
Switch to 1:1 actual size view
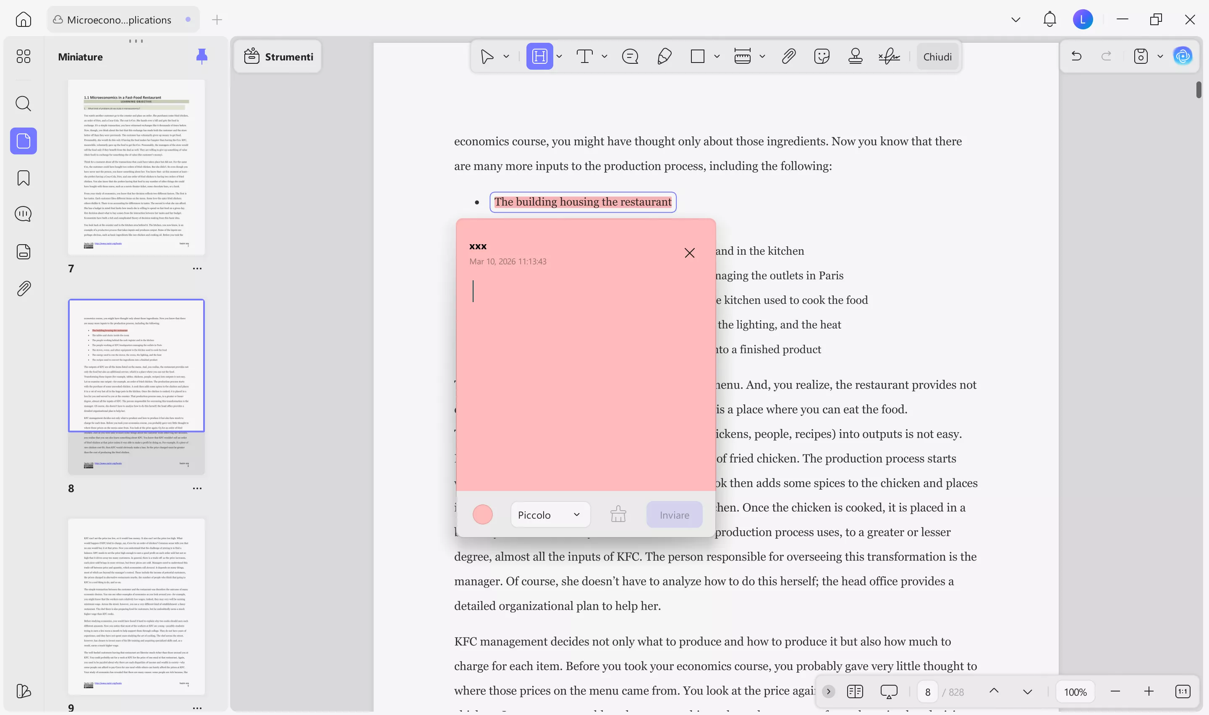coord(1183,691)
